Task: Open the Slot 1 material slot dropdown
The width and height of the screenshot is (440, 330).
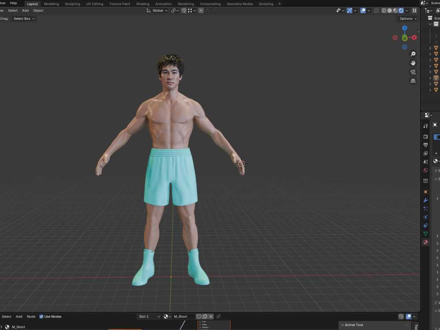Action: pos(149,316)
